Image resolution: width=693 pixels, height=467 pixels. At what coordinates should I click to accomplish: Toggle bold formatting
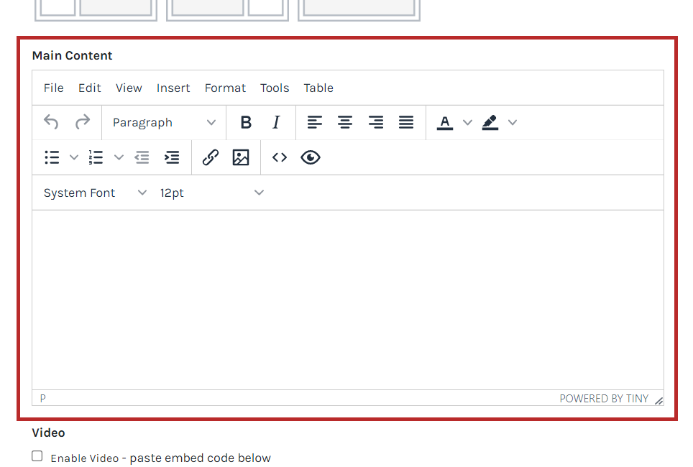[x=246, y=122]
